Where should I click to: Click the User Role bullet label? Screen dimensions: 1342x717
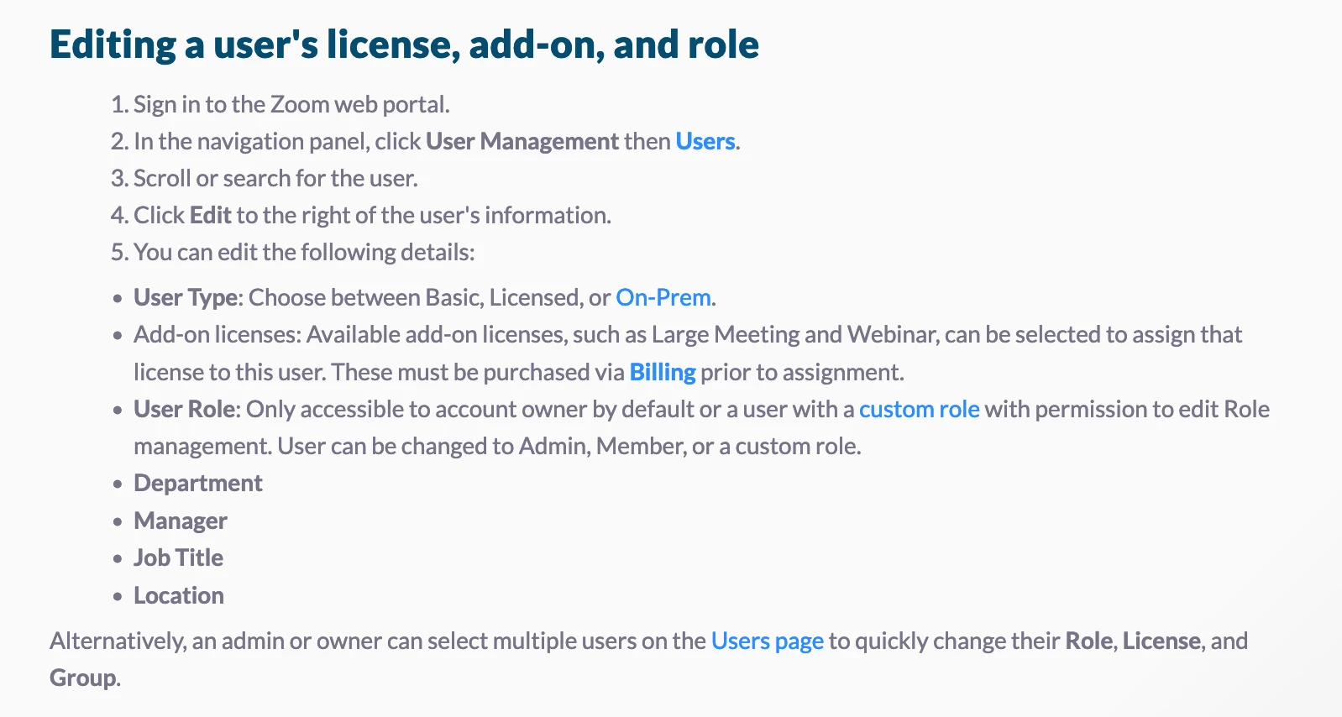(x=186, y=409)
